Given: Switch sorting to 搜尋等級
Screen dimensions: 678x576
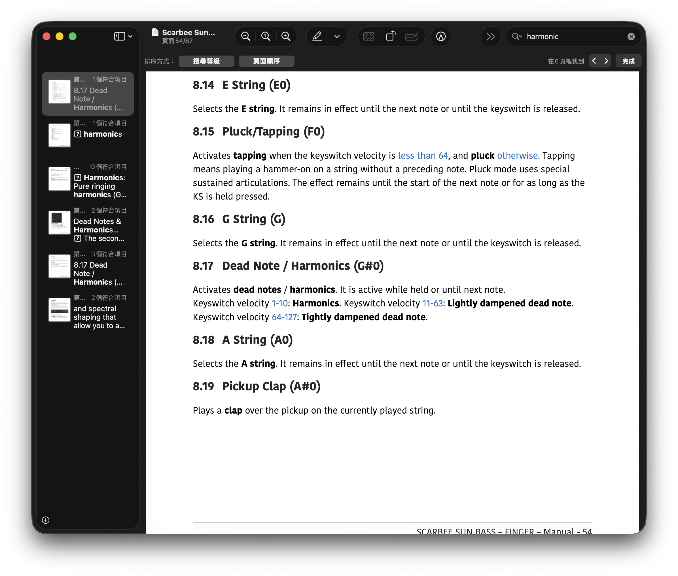Looking at the screenshot, I should coord(206,61).
